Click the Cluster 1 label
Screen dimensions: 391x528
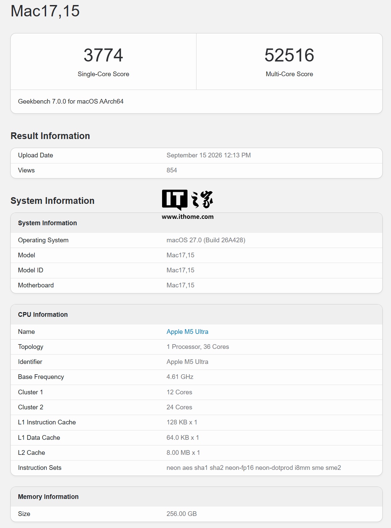click(x=30, y=392)
